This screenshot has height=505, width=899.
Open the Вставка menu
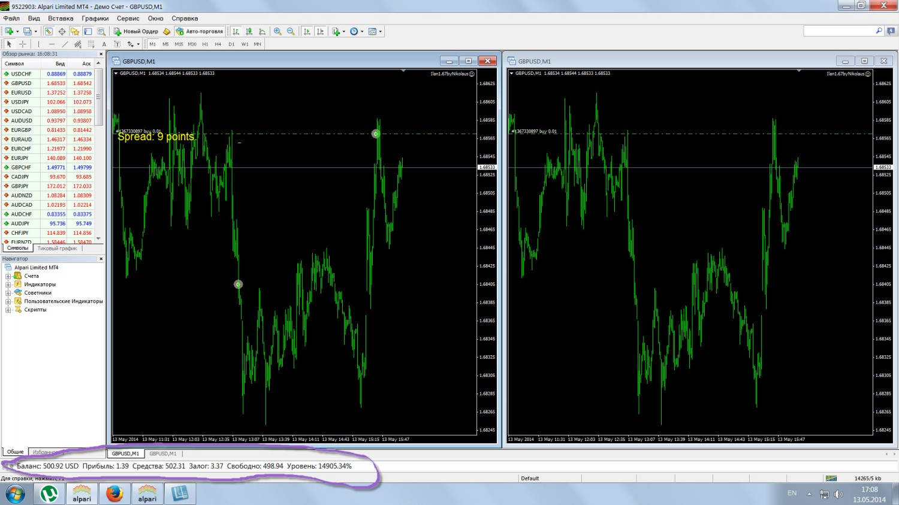tap(61, 19)
